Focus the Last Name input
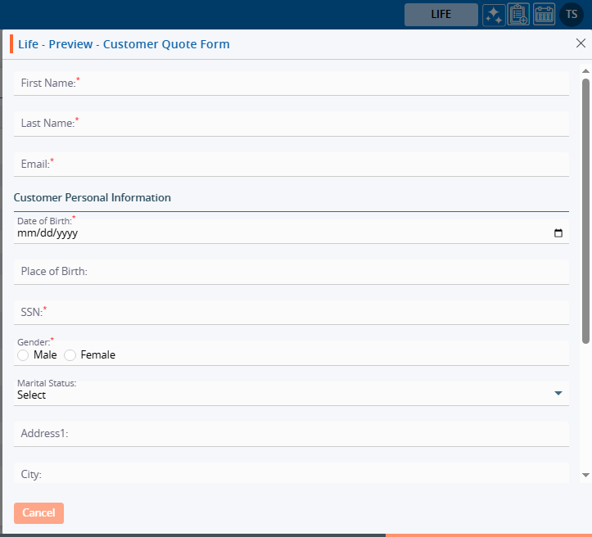The height and width of the screenshot is (537, 592). click(x=291, y=124)
